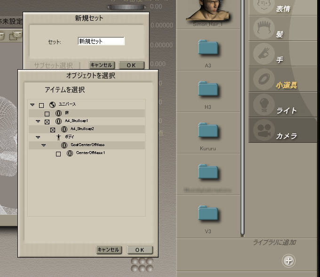The image size is (320, 277).
Task: Open the V3 library folder
Action: pyautogui.click(x=208, y=213)
